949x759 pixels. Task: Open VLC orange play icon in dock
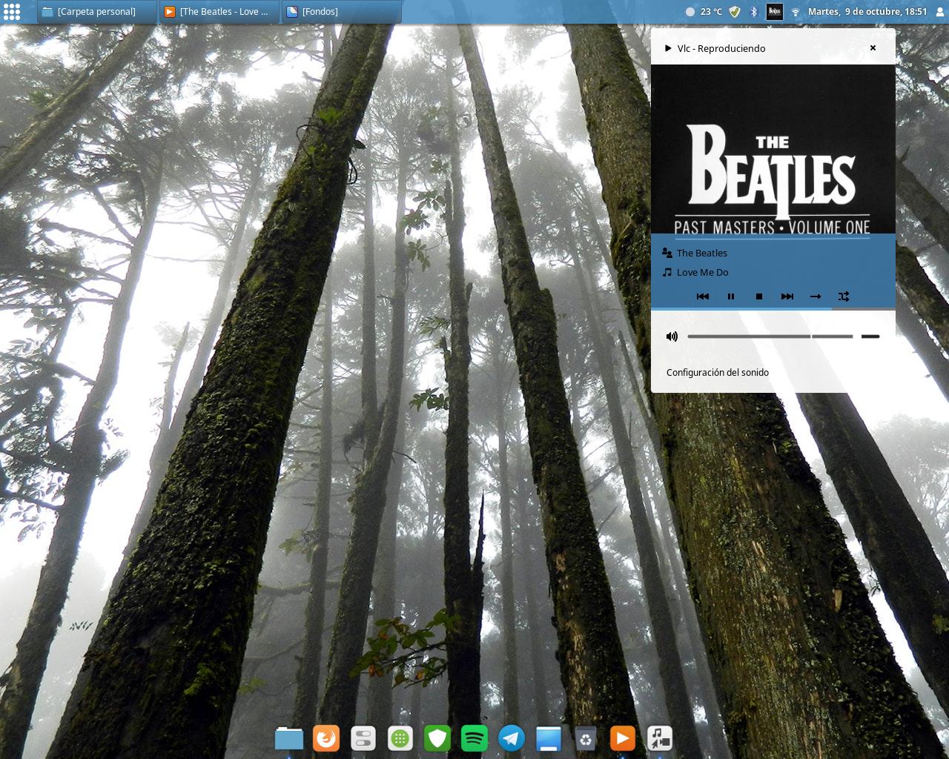point(623,738)
